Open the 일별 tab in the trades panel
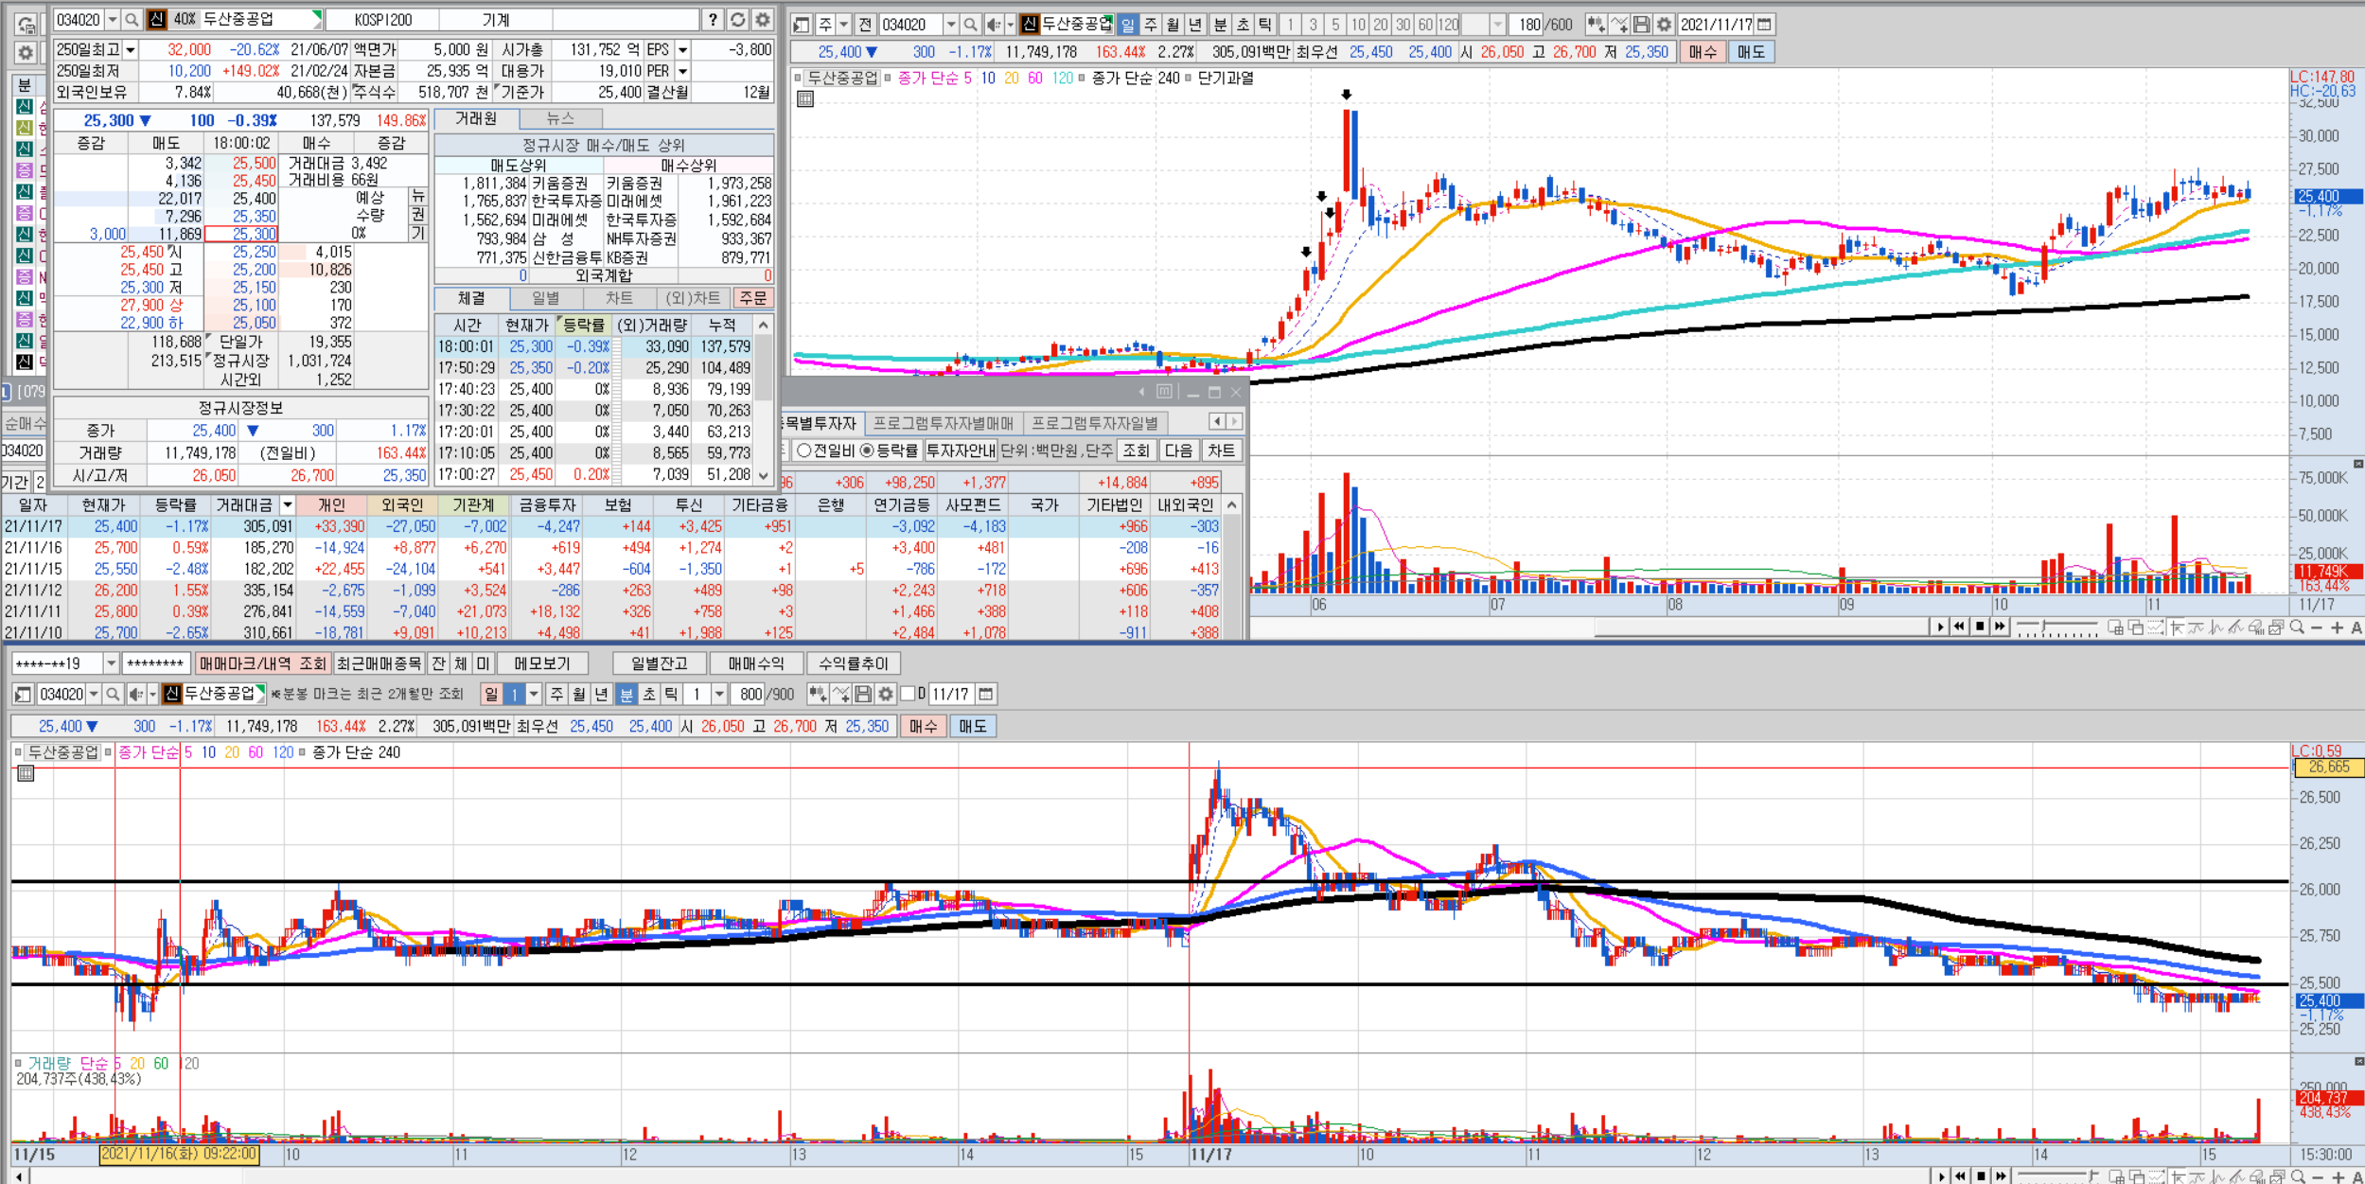 click(545, 298)
